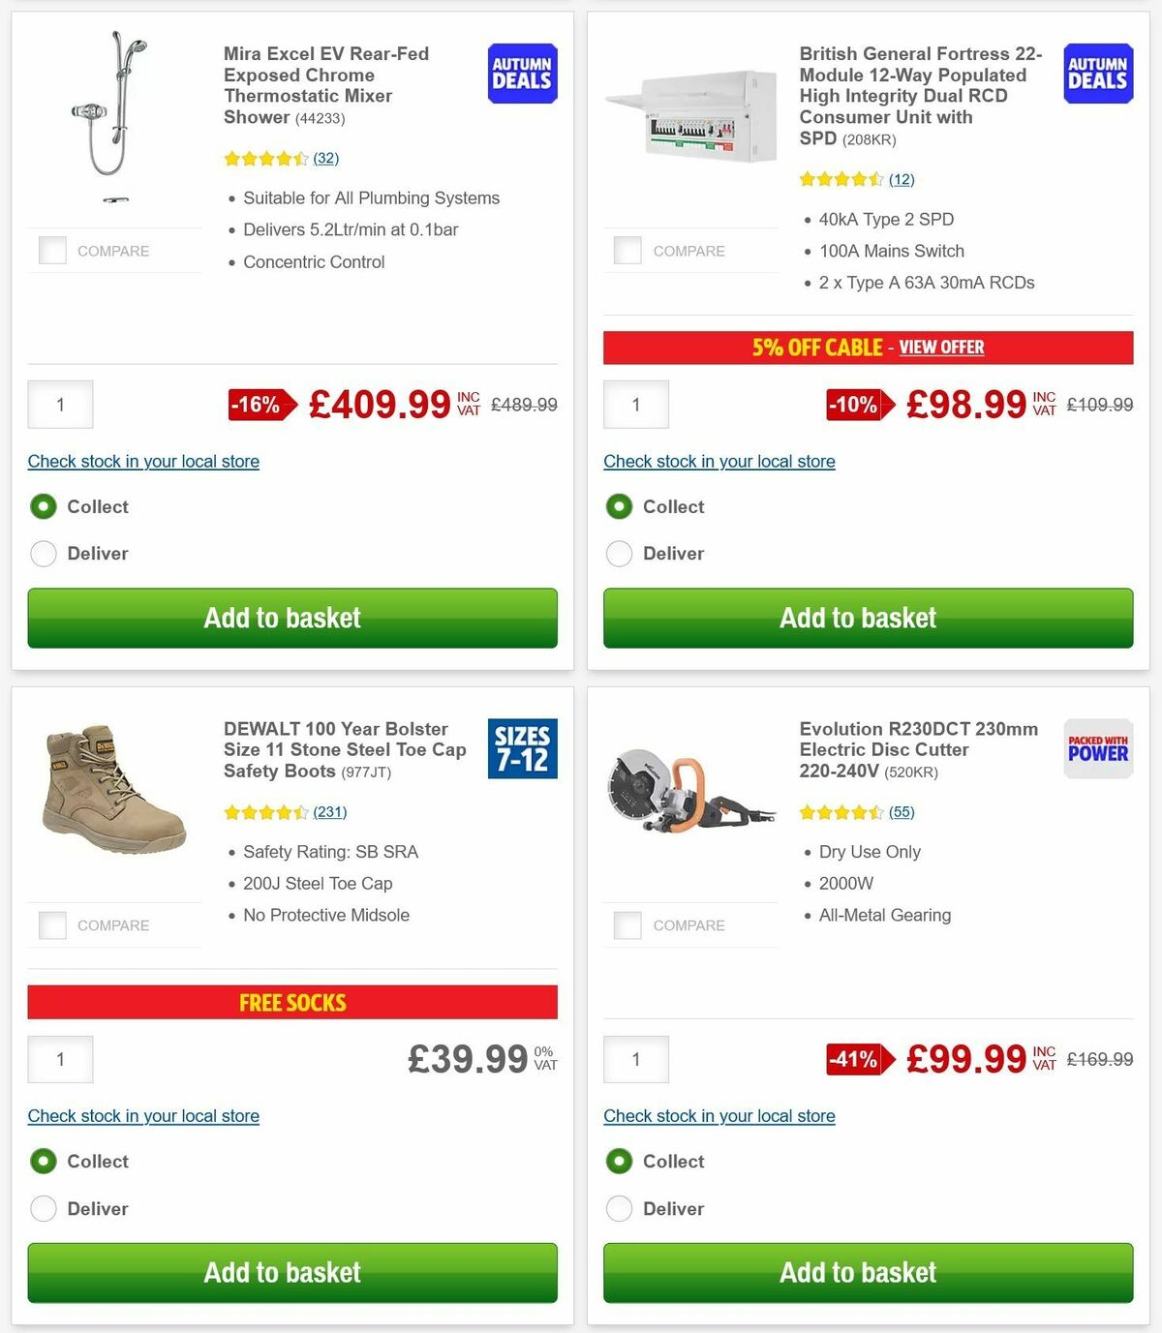Click the AUTUMN DEALS badge on Mira shower
This screenshot has width=1162, height=1333.
(x=522, y=73)
